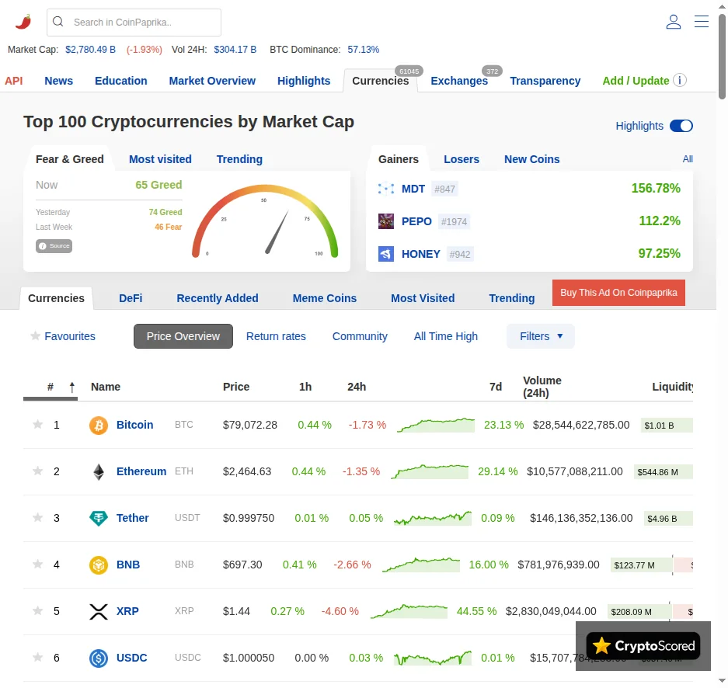Click the Search in CoinPaprika field
The height and width of the screenshot is (688, 728).
[134, 23]
